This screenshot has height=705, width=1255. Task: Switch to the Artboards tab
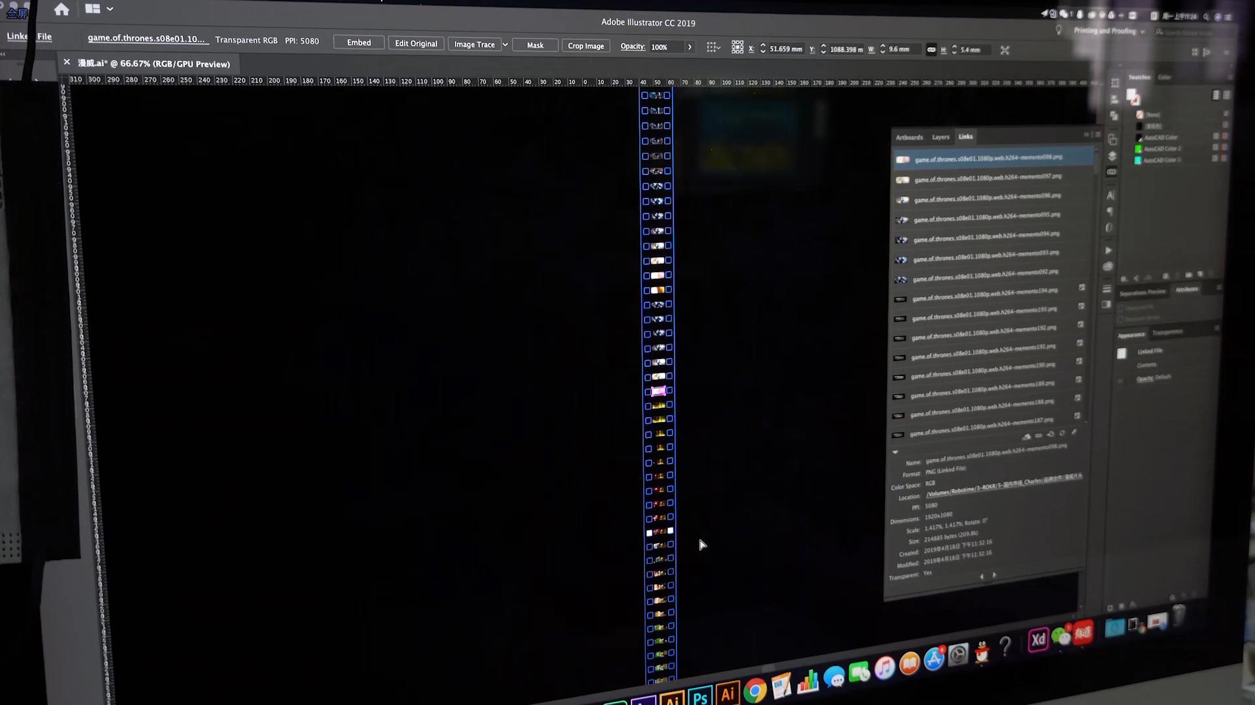pos(909,137)
